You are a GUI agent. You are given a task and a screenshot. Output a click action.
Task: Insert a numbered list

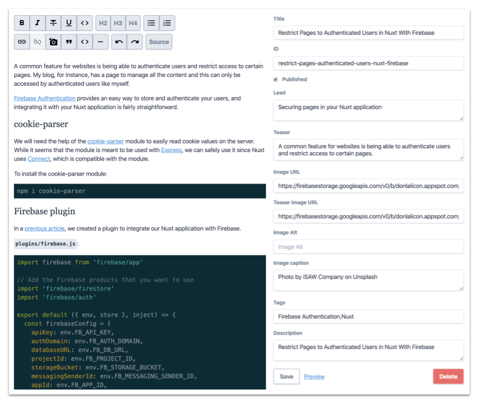[x=167, y=23]
